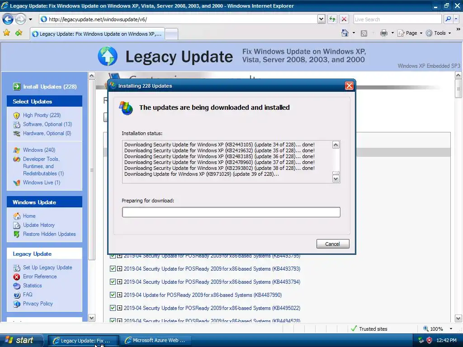
Task: Switch to Microsoft Azure Web taskbar window
Action: coord(156,340)
